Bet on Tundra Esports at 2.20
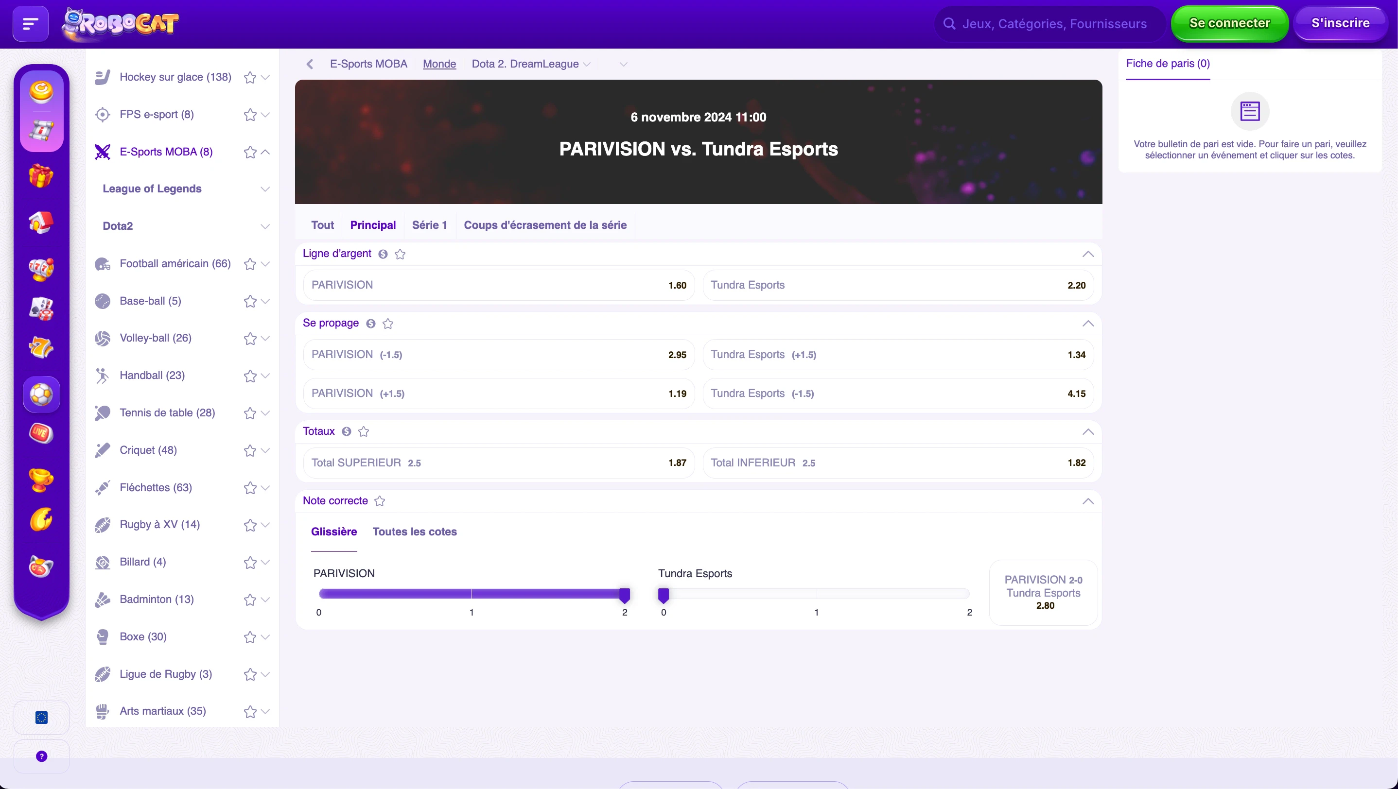Screen dimensions: 1398x789 [x=898, y=285]
